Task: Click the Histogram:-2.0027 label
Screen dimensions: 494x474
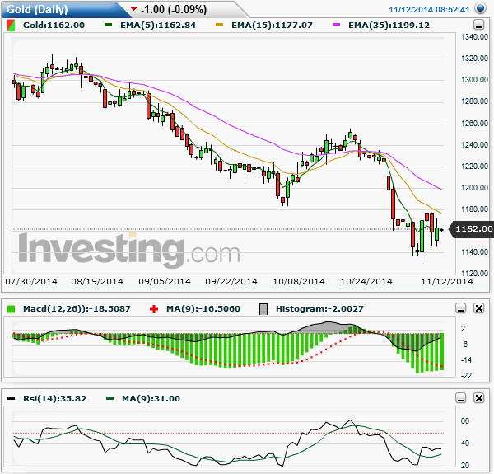Action: pos(319,309)
